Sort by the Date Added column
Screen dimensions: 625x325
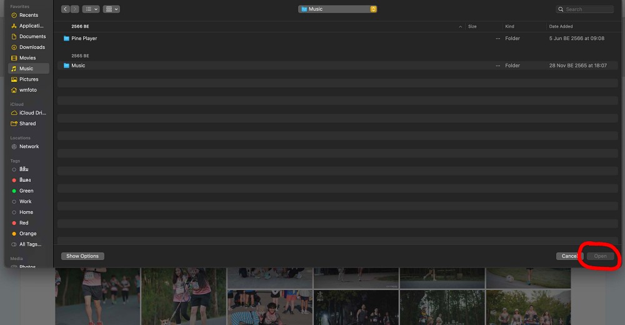pyautogui.click(x=561, y=26)
